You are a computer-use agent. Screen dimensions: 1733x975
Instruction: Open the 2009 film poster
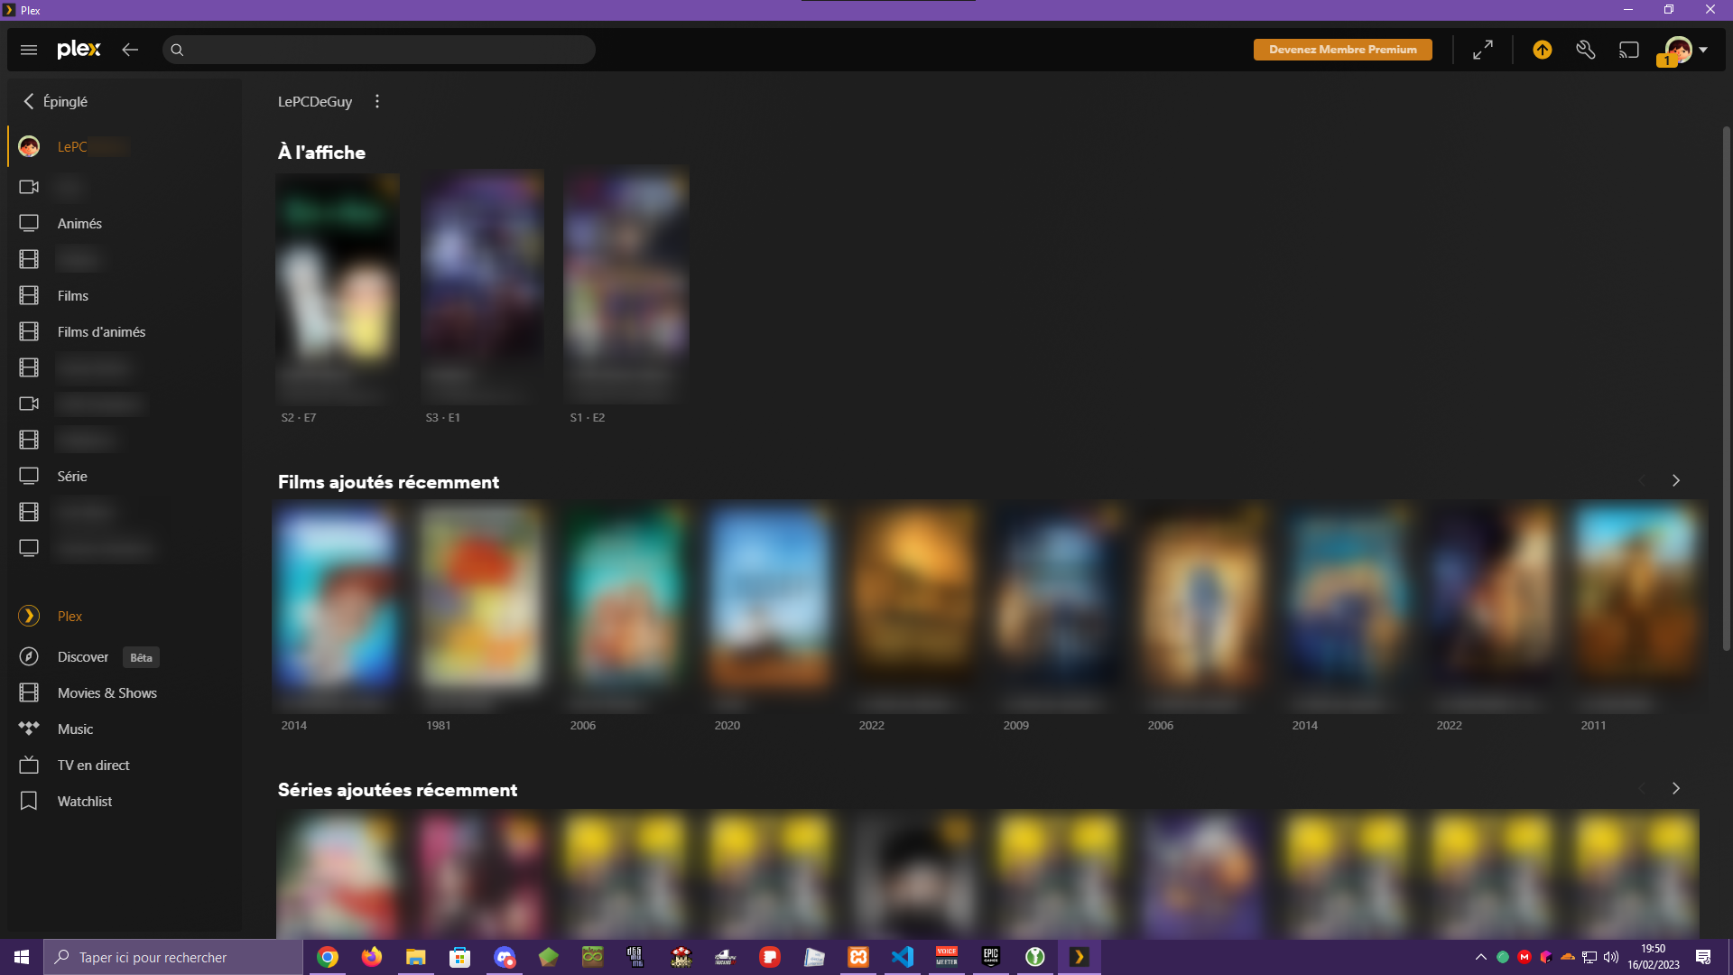(1060, 596)
